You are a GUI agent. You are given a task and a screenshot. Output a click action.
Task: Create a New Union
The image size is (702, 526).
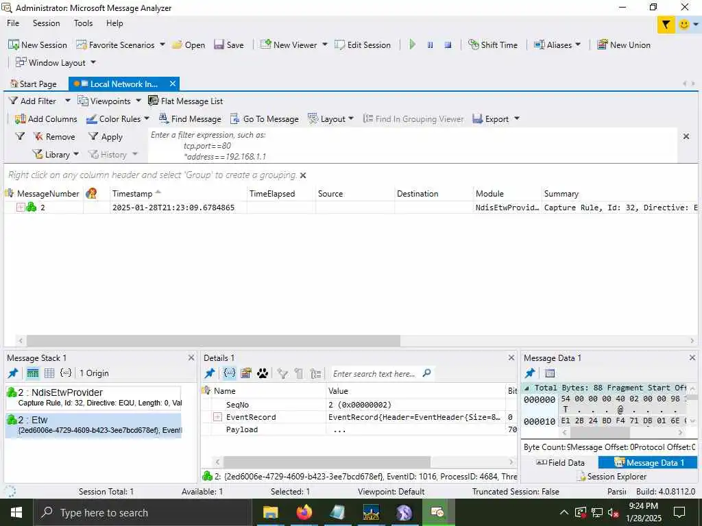click(624, 45)
